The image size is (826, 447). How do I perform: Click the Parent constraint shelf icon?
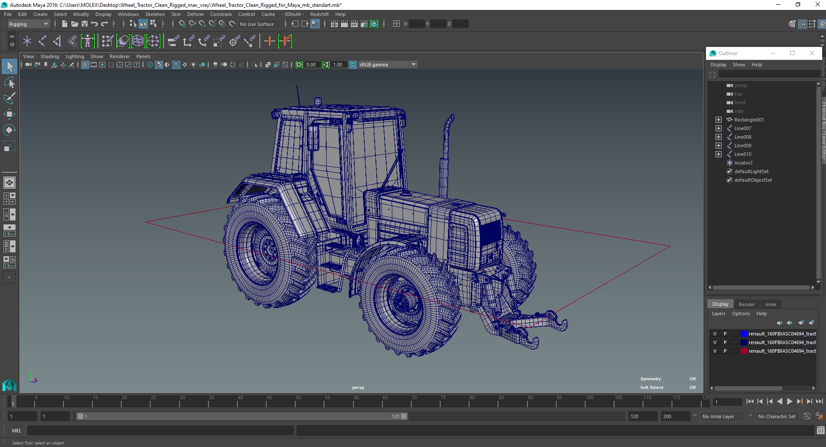pyautogui.click(x=173, y=41)
